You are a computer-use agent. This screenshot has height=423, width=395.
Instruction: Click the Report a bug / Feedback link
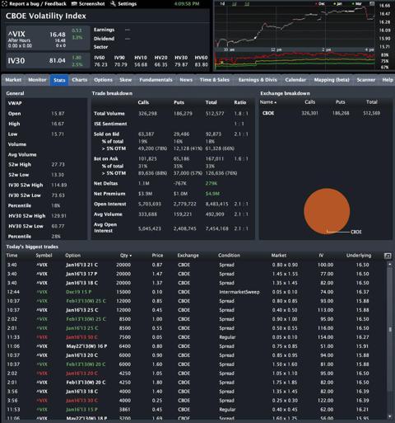[x=38, y=4]
